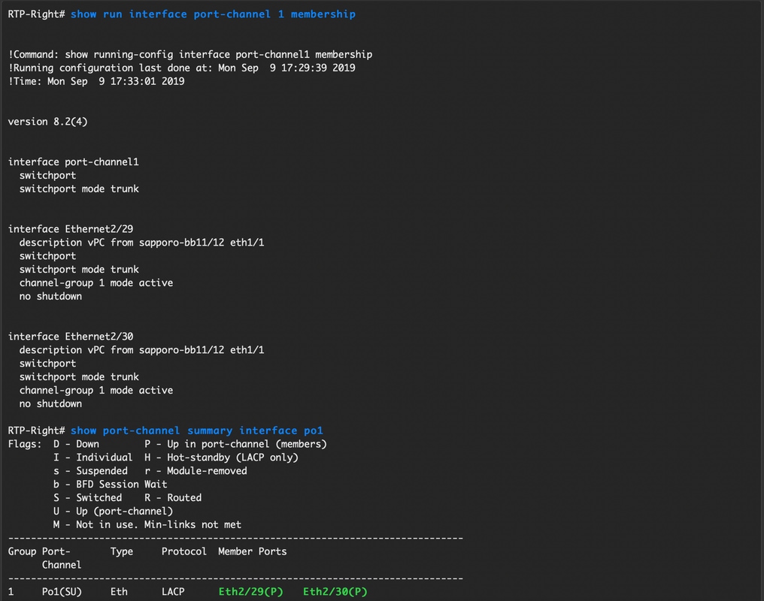Viewport: 764px width, 601px height.
Task: Click the 'Protocol' column header
Action: [x=184, y=551]
